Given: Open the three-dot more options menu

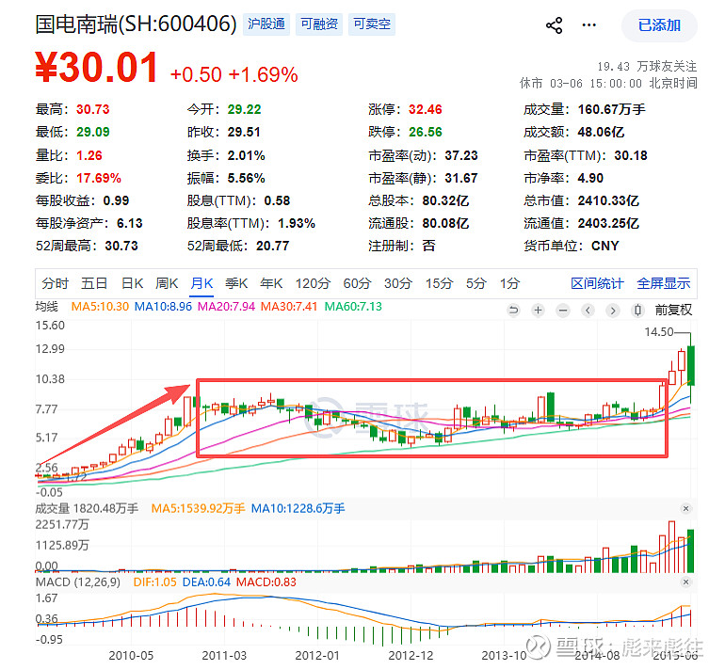Looking at the screenshot, I should (x=588, y=25).
